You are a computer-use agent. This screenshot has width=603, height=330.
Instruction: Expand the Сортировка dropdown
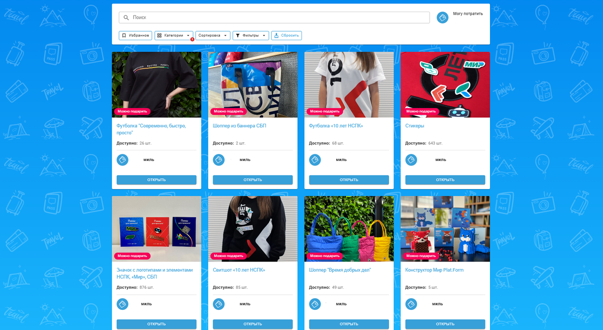coord(213,36)
